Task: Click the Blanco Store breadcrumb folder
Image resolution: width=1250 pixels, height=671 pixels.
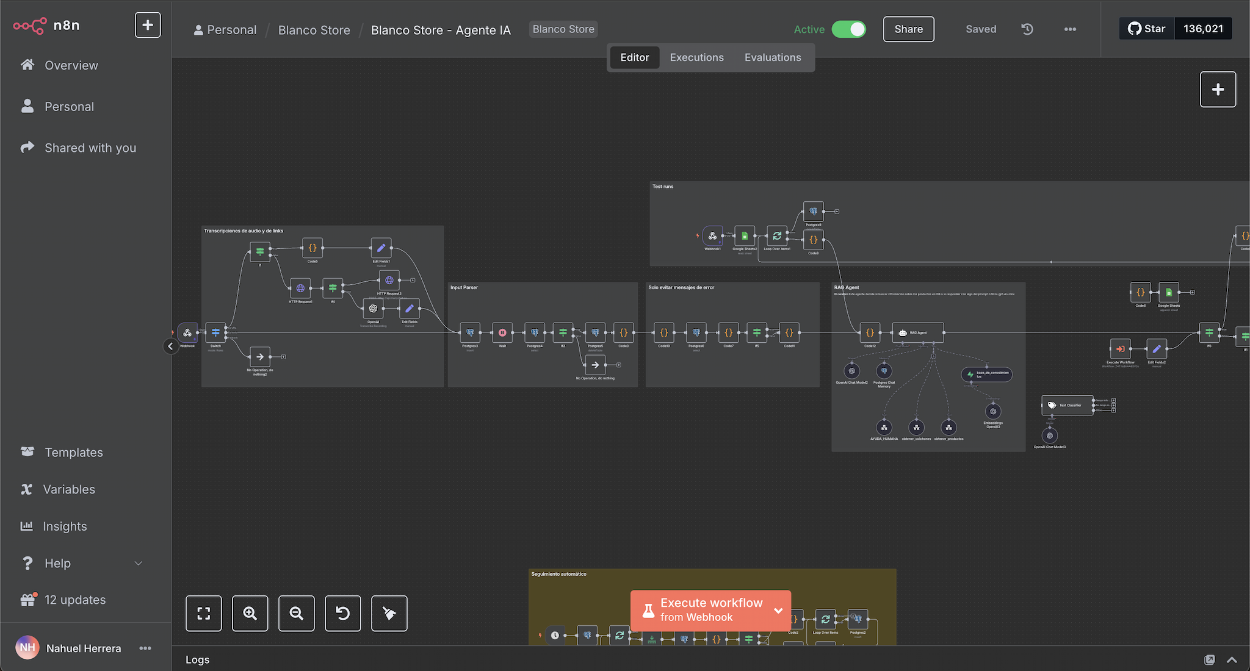Action: [314, 30]
